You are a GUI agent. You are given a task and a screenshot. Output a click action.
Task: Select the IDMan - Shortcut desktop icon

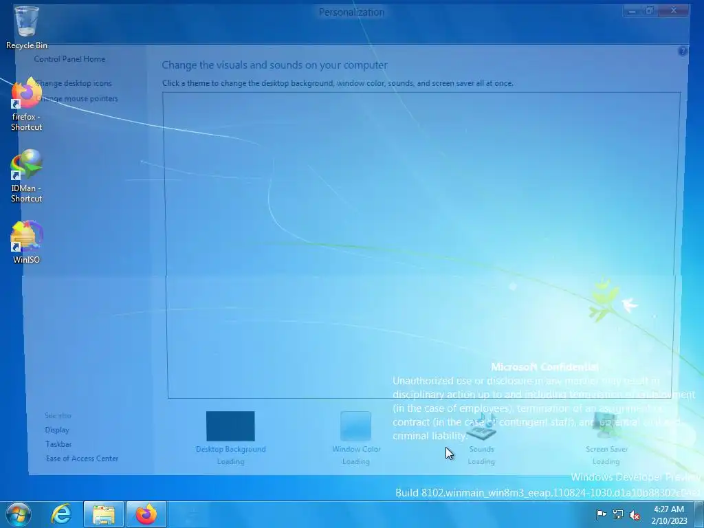[x=27, y=175]
